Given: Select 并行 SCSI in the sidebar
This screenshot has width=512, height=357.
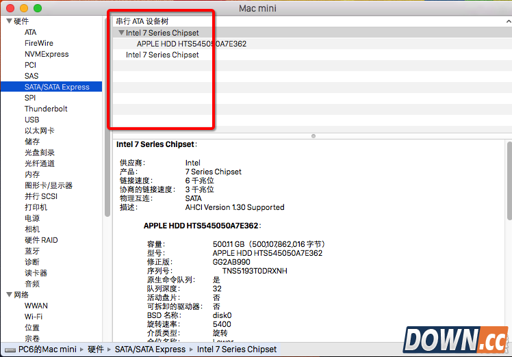Looking at the screenshot, I should pyautogui.click(x=41, y=196).
